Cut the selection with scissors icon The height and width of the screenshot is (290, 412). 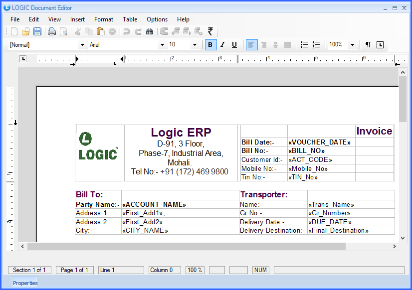click(x=77, y=31)
